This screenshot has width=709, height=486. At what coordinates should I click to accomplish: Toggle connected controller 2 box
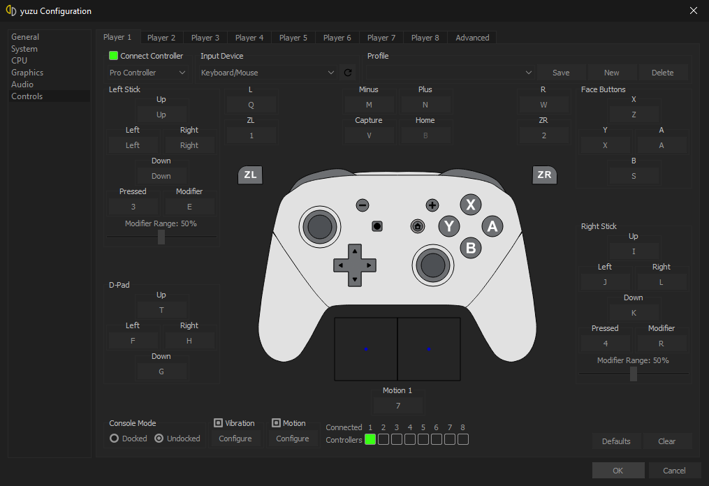click(x=383, y=439)
